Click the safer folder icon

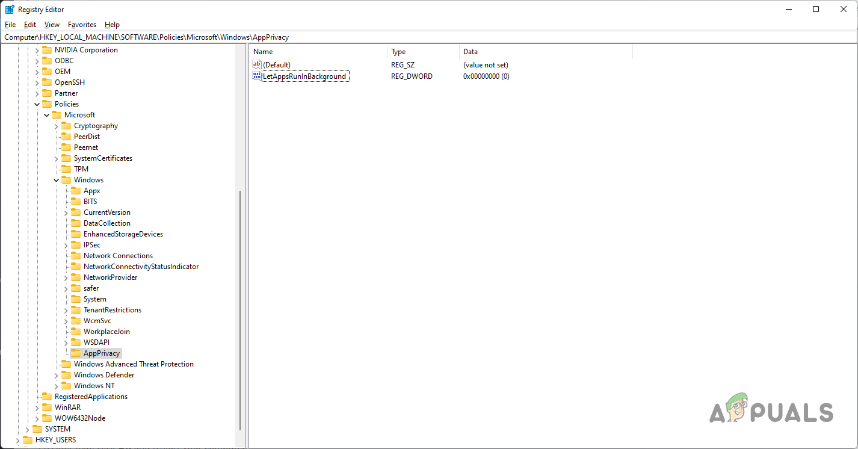click(x=75, y=288)
